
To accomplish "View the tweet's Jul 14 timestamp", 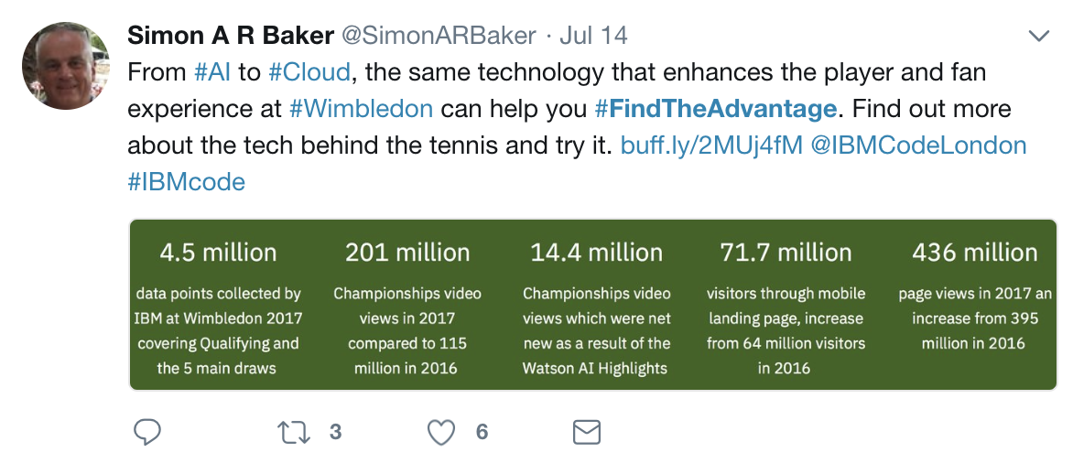I will pos(593,36).
